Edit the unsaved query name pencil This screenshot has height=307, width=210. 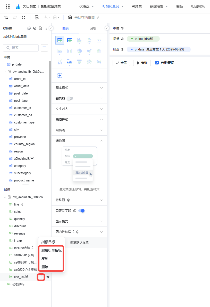(x=98, y=18)
